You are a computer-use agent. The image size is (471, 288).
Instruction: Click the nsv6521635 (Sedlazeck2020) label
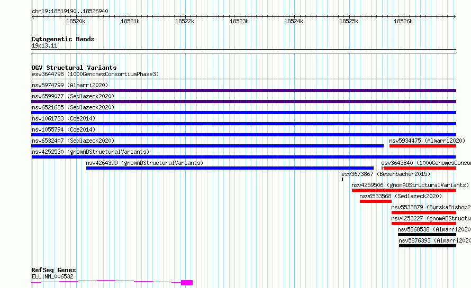pyautogui.click(x=73, y=107)
